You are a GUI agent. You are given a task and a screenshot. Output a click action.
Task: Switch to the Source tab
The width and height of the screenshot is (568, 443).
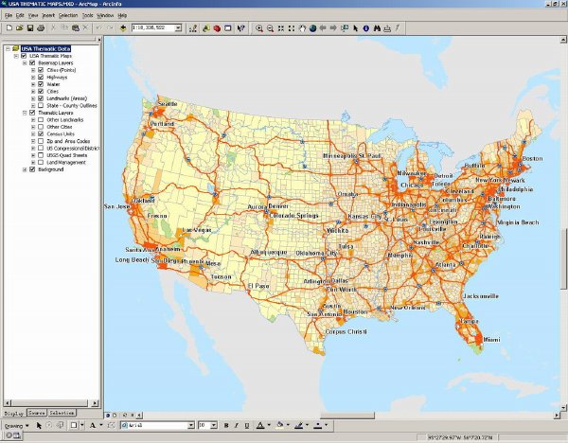point(37,413)
